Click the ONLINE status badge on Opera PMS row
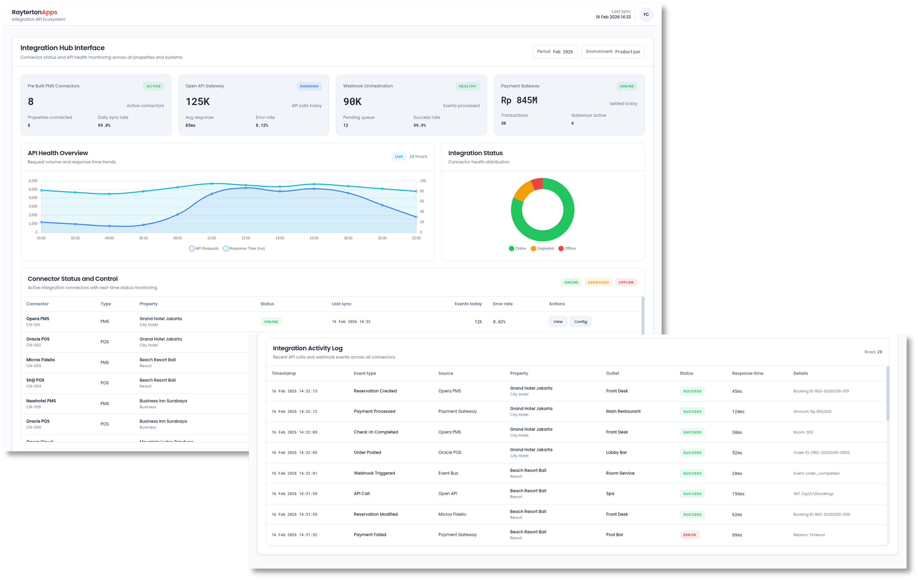This screenshot has height=580, width=918. (271, 321)
